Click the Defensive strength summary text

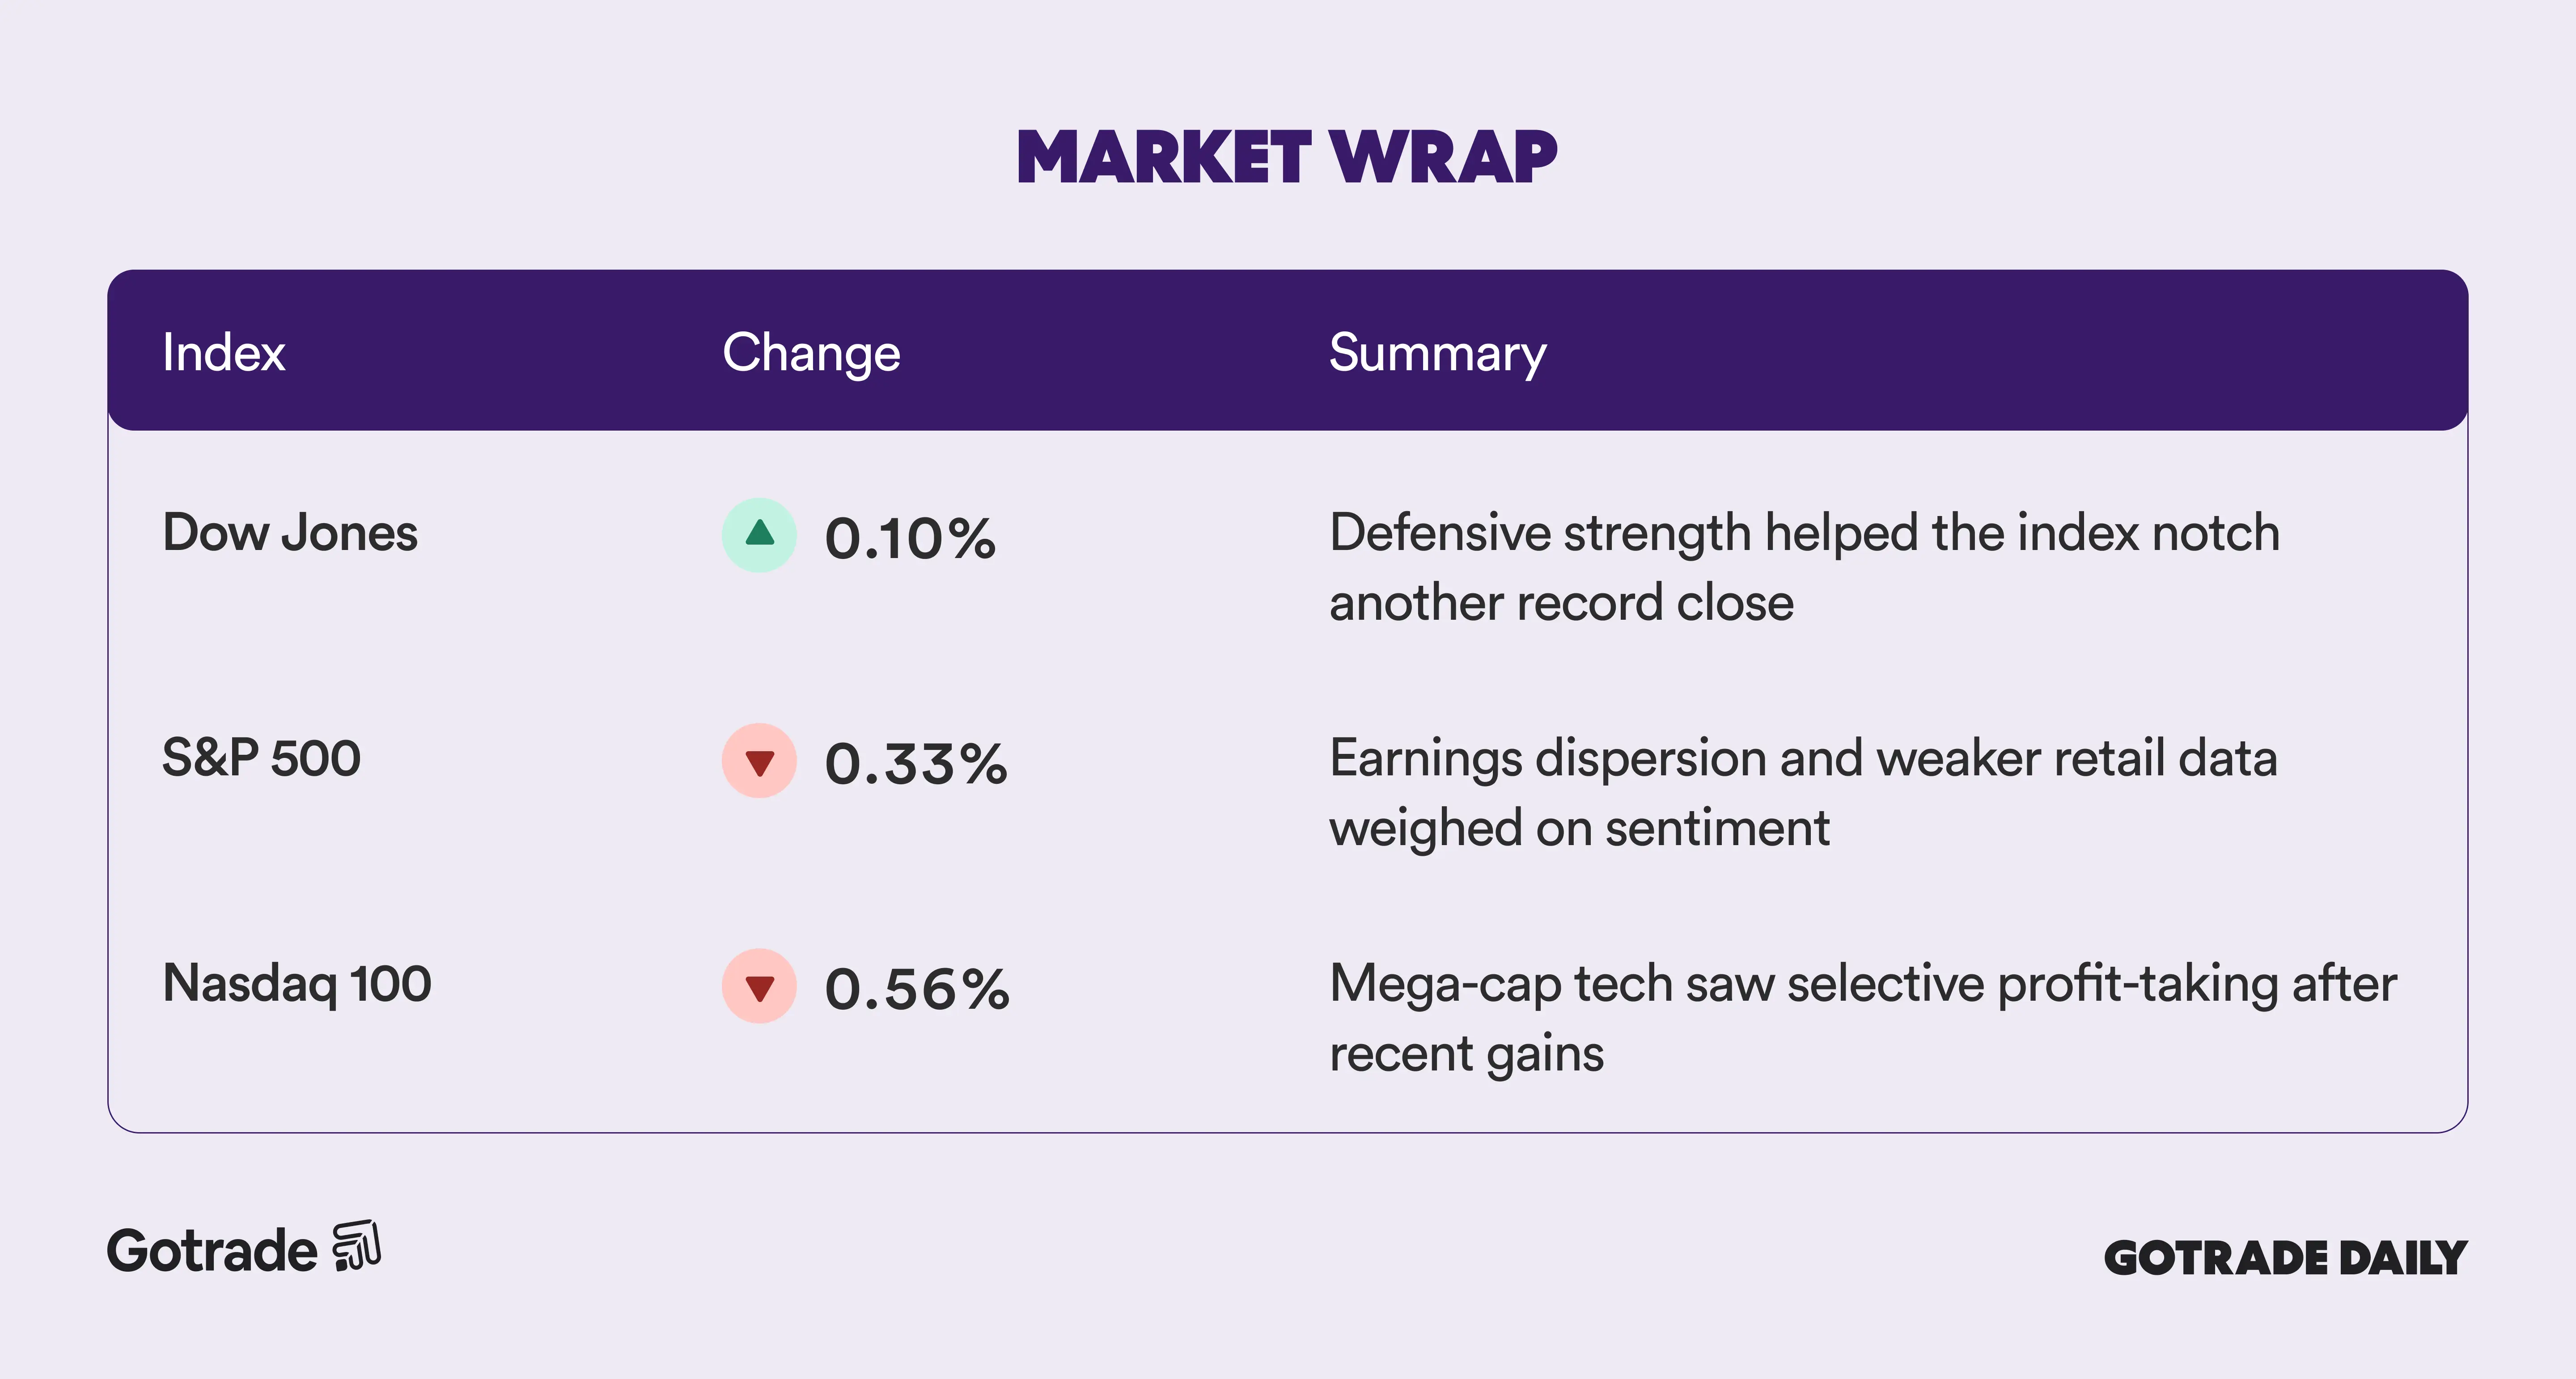[x=1804, y=567]
